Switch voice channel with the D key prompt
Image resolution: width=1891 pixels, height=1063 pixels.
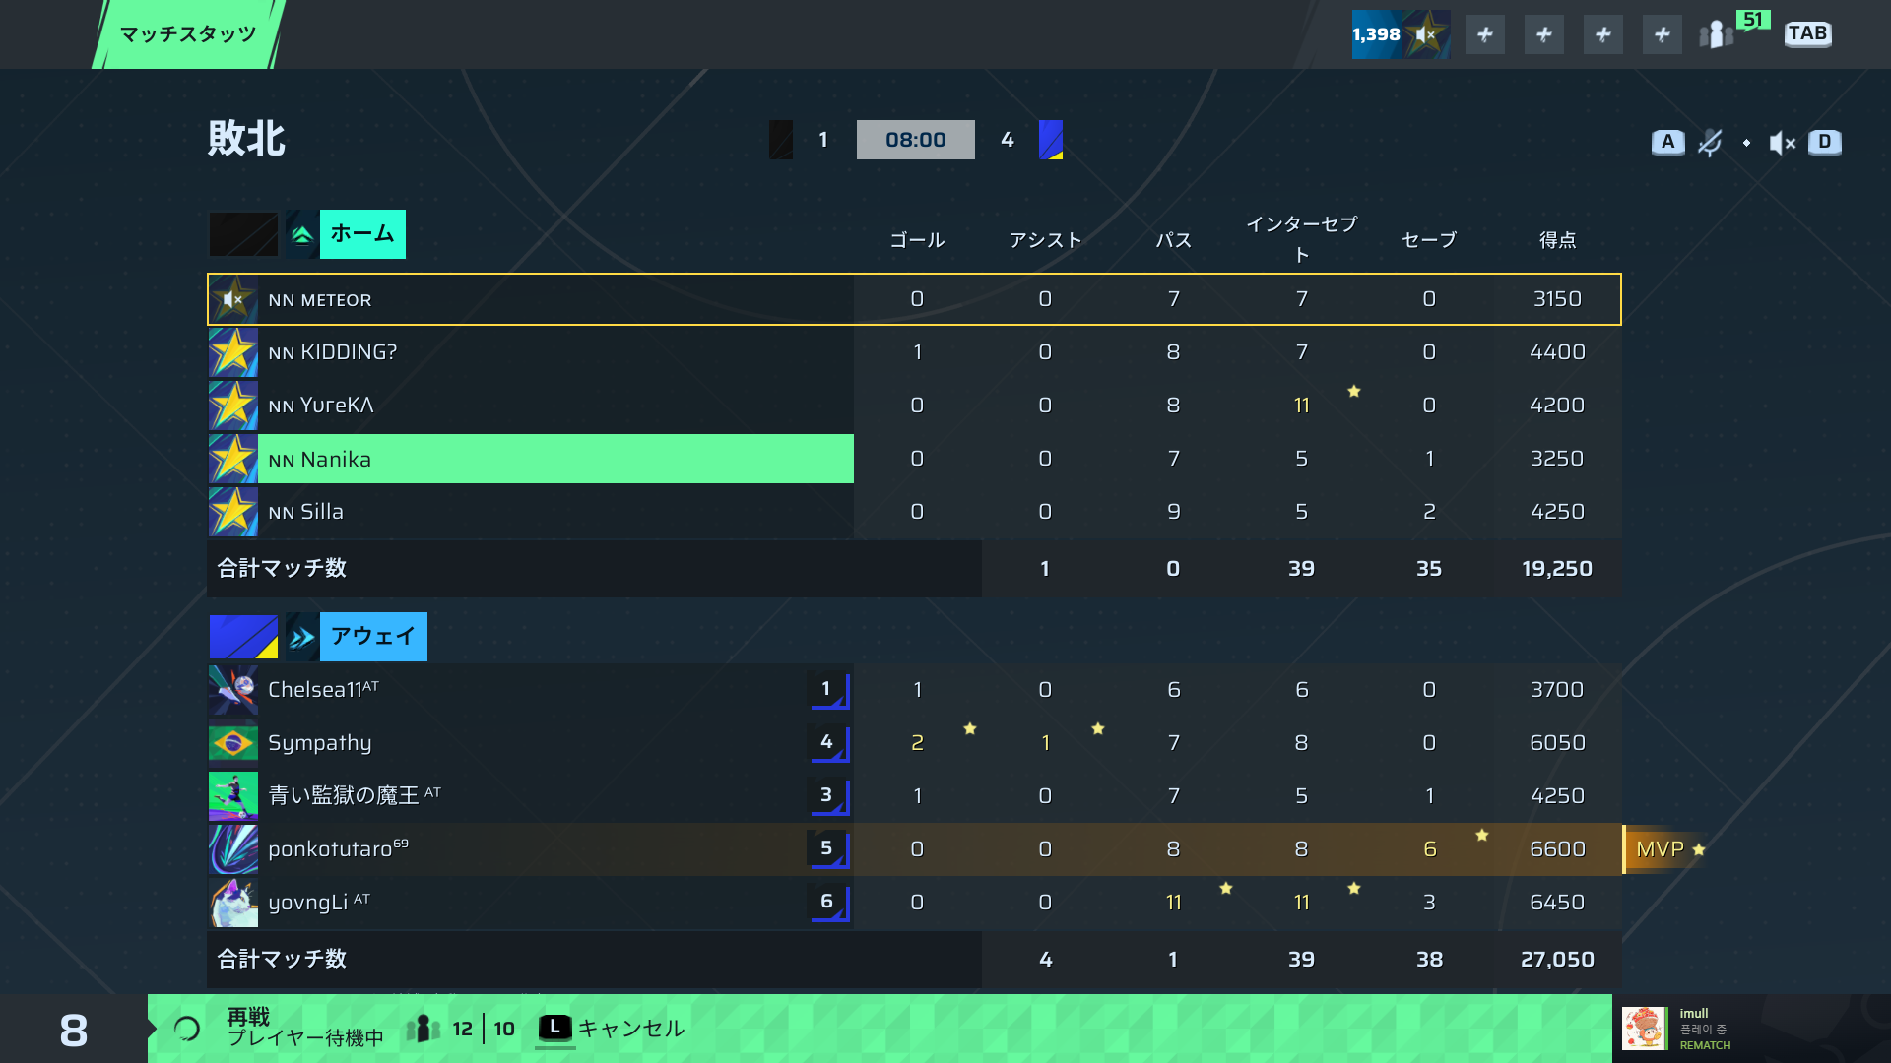[1825, 143]
